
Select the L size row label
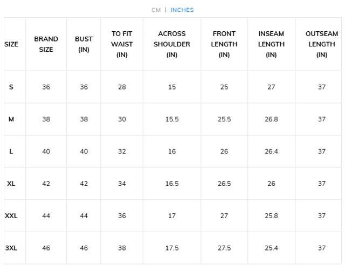(11, 151)
